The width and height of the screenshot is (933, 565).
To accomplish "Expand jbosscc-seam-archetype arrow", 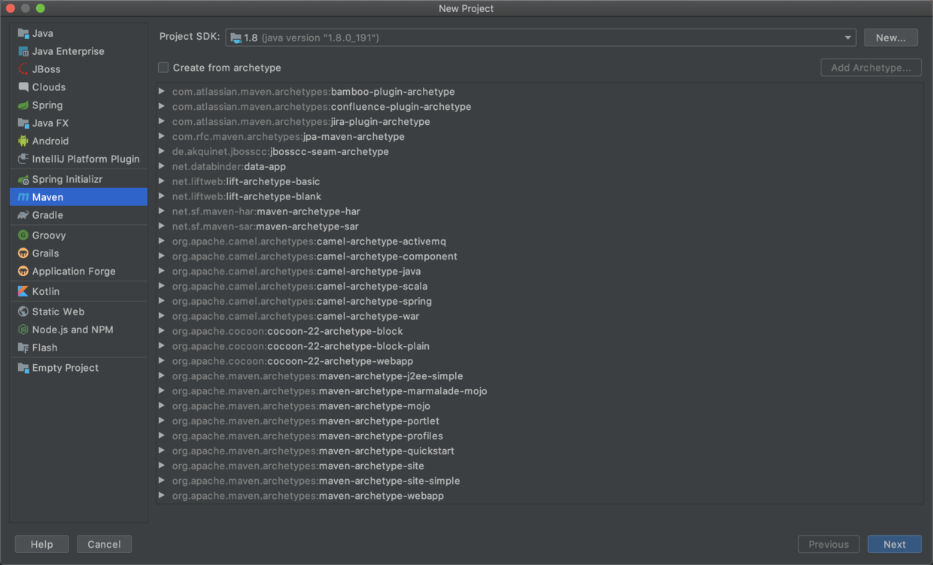I will click(162, 151).
